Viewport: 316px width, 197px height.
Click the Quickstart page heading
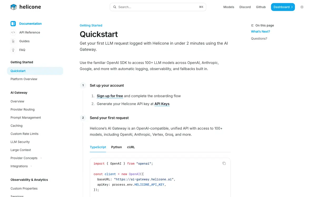(x=99, y=34)
